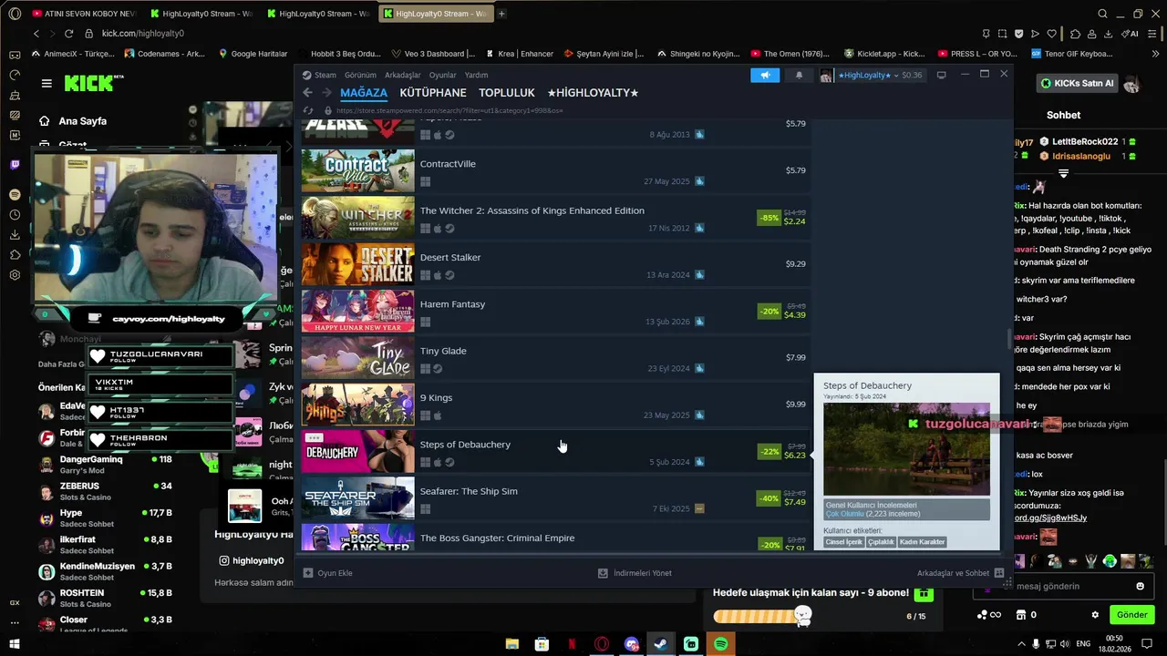The height and width of the screenshot is (656, 1167).
Task: Open Steam announcements megaphone button
Action: pyautogui.click(x=765, y=75)
